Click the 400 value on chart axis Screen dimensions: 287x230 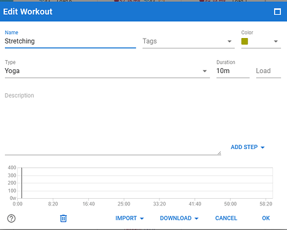click(12, 167)
